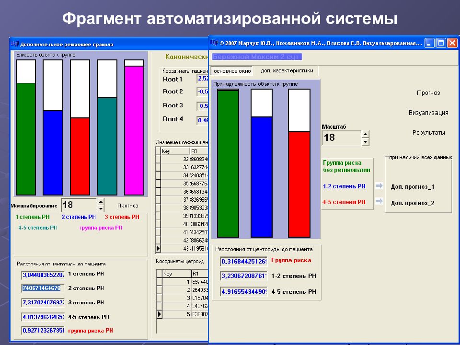Image resolution: width=460 pixels, height=345 pixels.
Task: Select centroid row with Key 3
Action: (x=183, y=298)
